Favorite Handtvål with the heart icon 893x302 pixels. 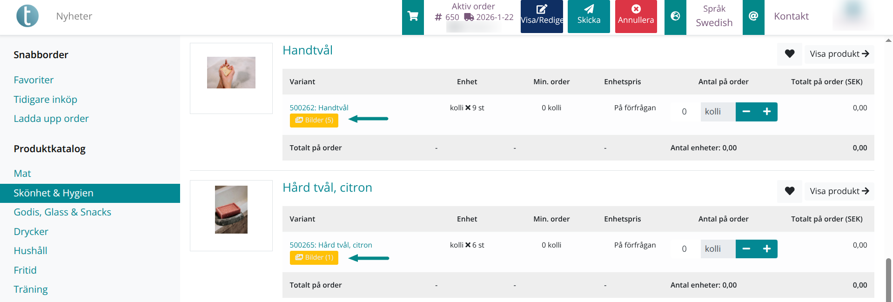[x=790, y=54]
